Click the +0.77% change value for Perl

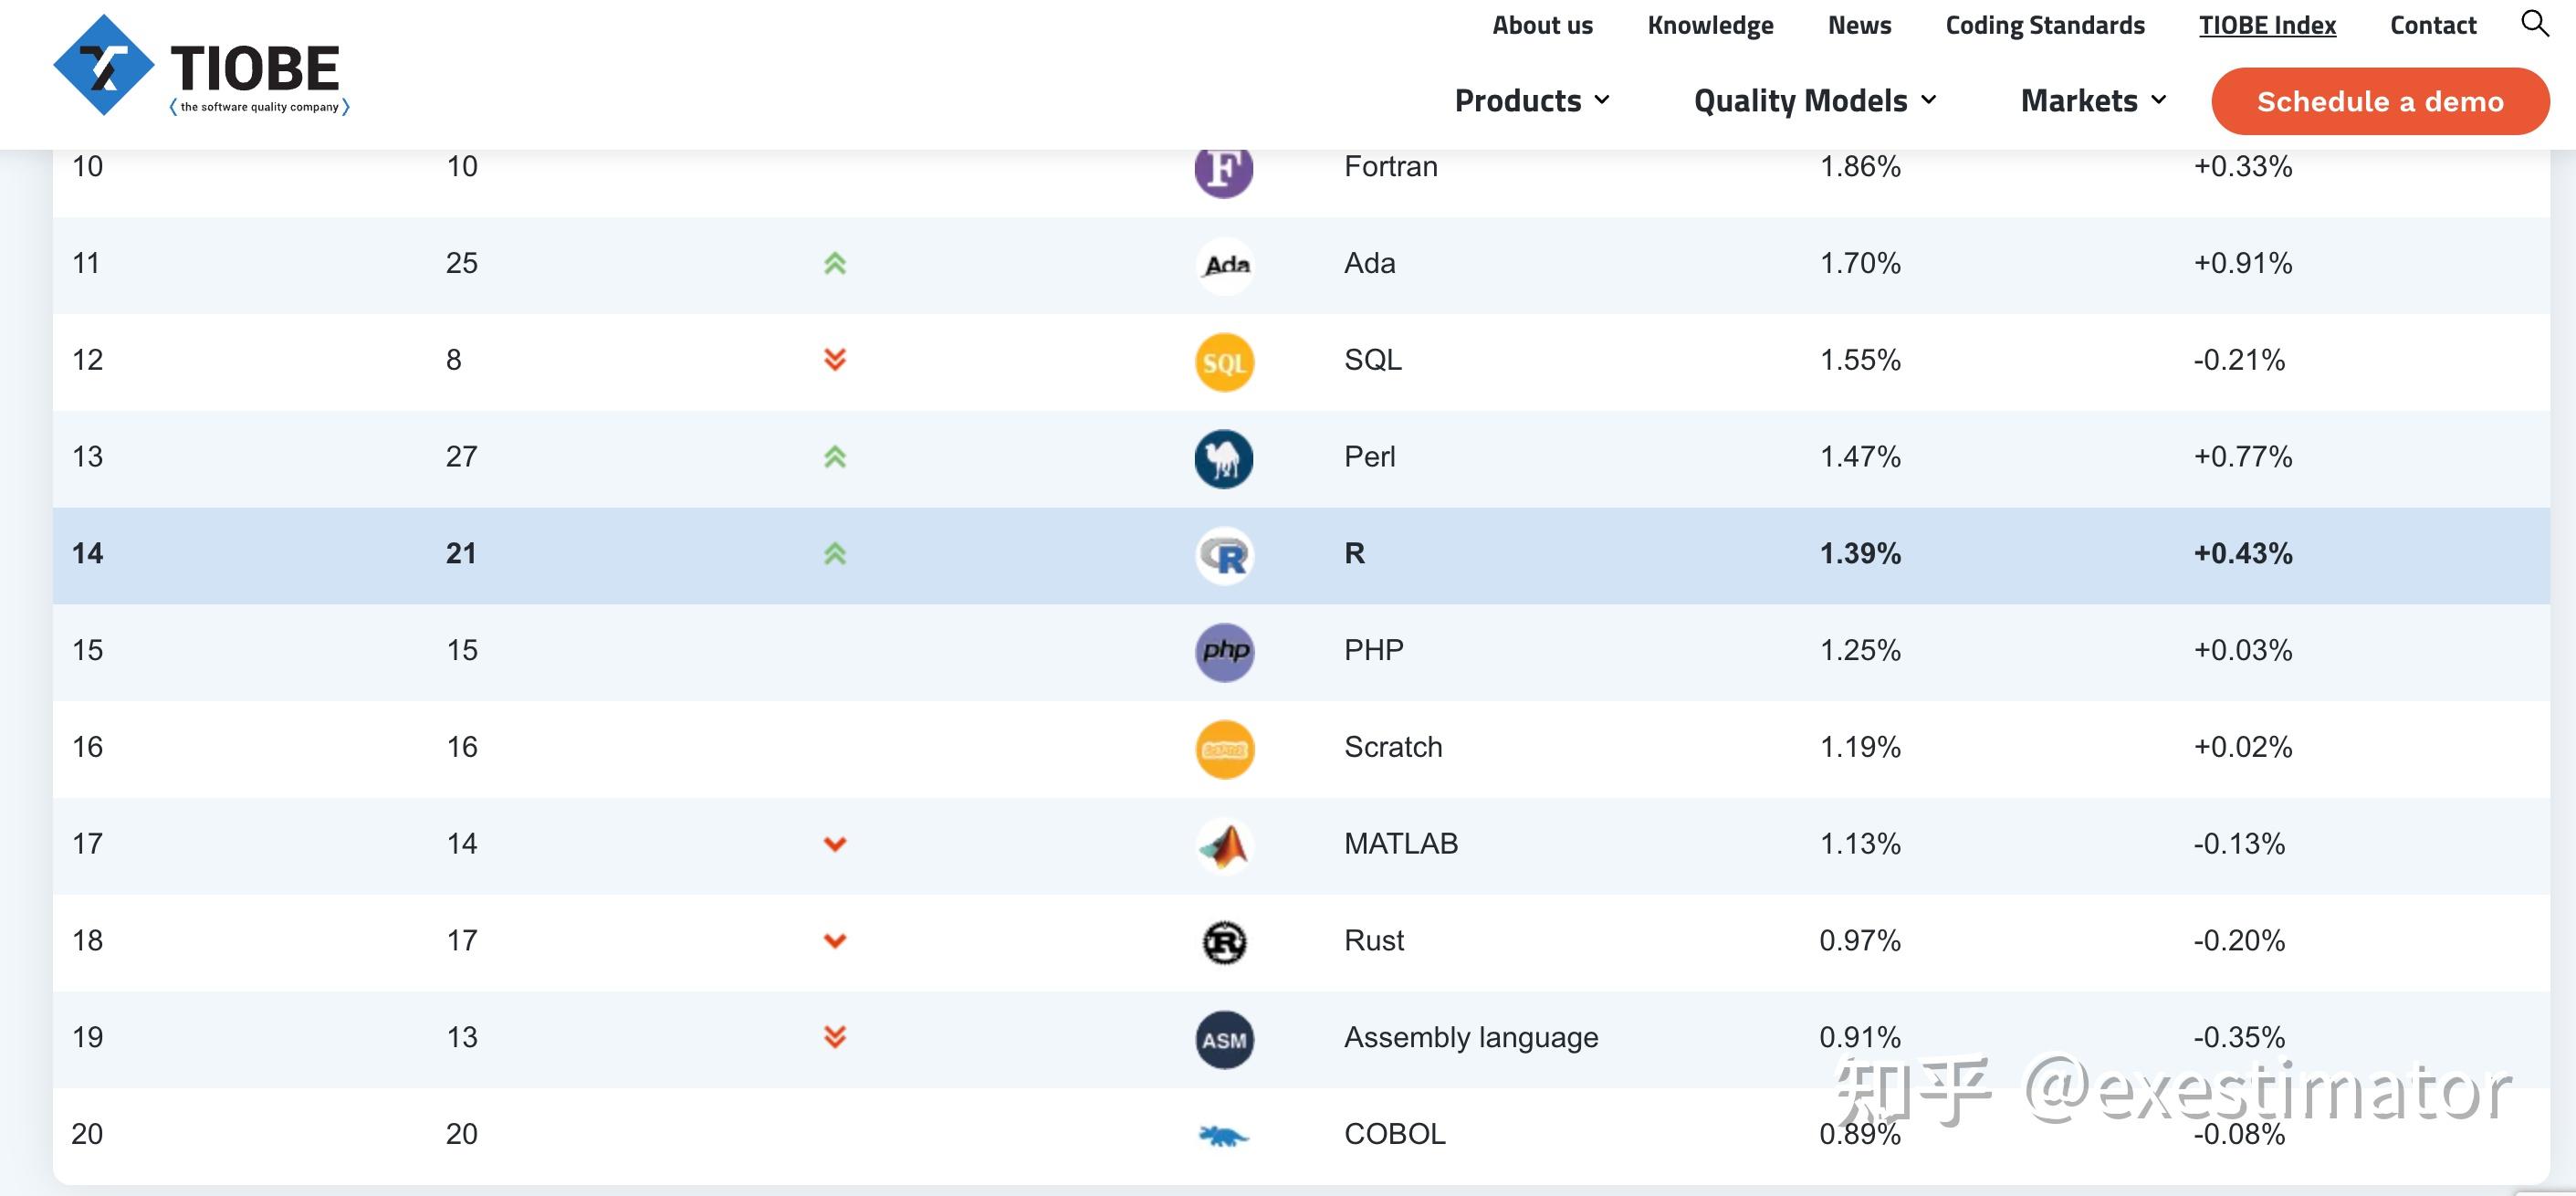pos(2243,456)
